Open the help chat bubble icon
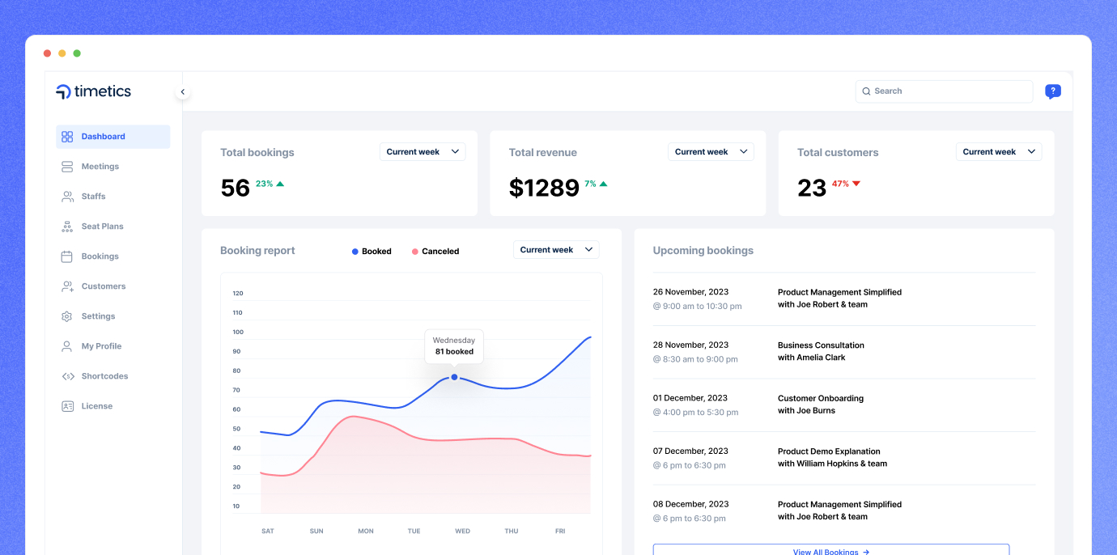Image resolution: width=1117 pixels, height=555 pixels. [1053, 91]
